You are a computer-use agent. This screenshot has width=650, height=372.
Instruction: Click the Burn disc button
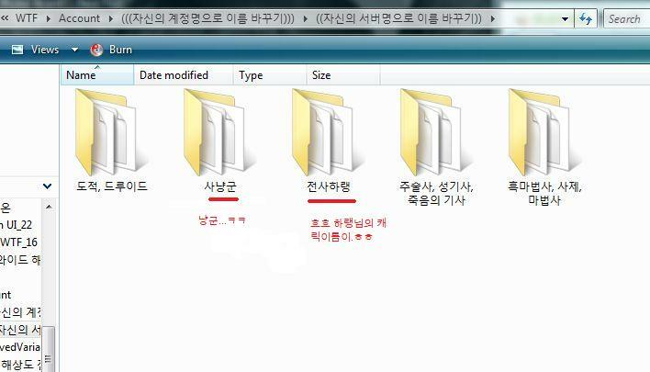(x=110, y=50)
